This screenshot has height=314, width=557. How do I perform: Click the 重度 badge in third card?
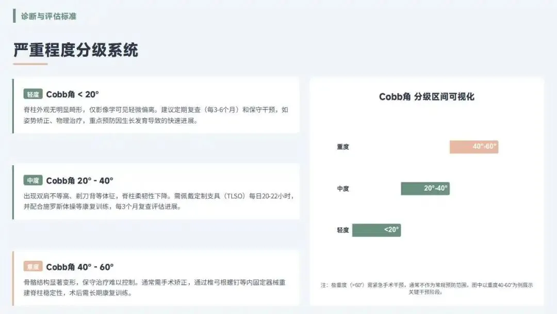coord(33,267)
